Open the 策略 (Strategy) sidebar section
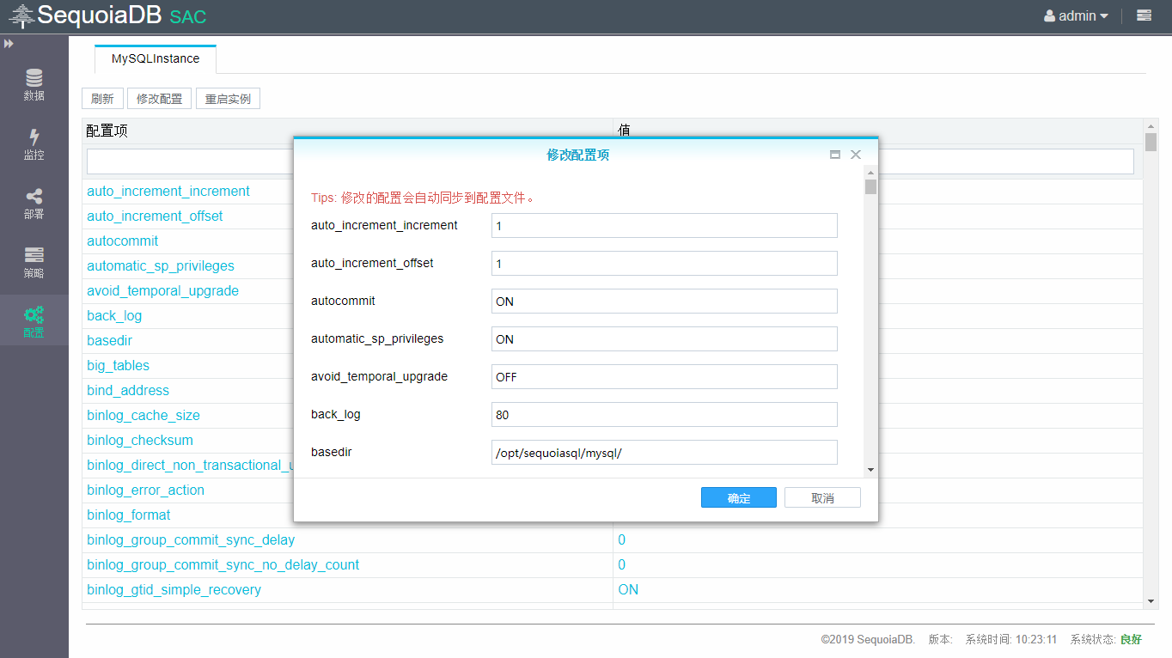The width and height of the screenshot is (1172, 658). coord(34,262)
